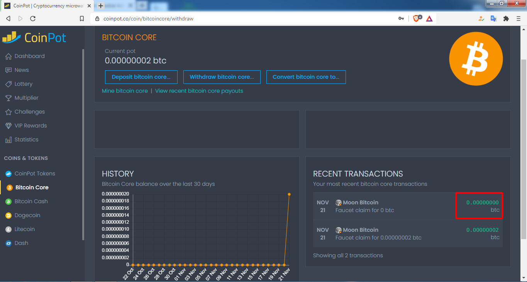This screenshot has height=282, width=527.
Task: Click the orange Bitcoin Core sidebar icon
Action: (x=10, y=188)
